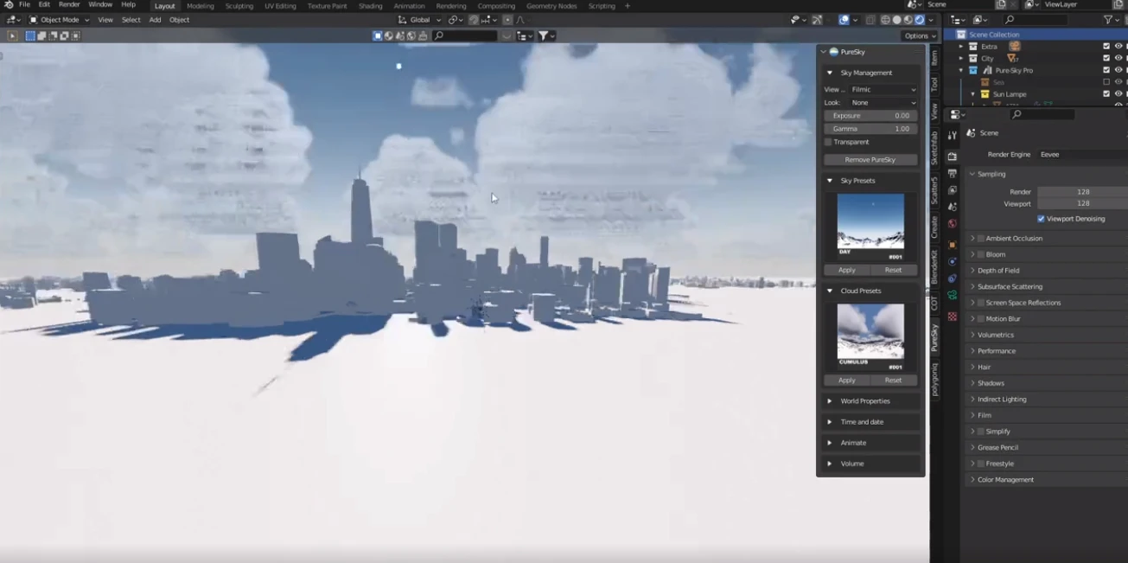
Task: Click the Remove PureSky button
Action: pyautogui.click(x=870, y=159)
